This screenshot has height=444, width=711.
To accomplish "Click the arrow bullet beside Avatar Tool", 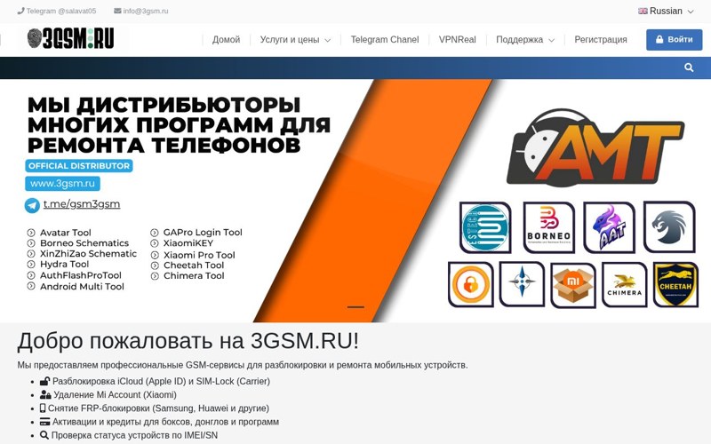I will [31, 233].
